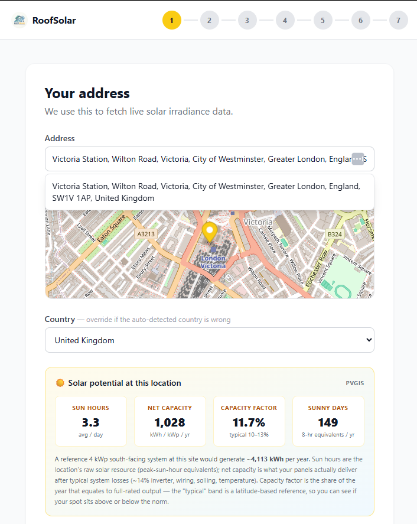The image size is (417, 524).
Task: Click the Eaton Square label on map
Action: 112,228
